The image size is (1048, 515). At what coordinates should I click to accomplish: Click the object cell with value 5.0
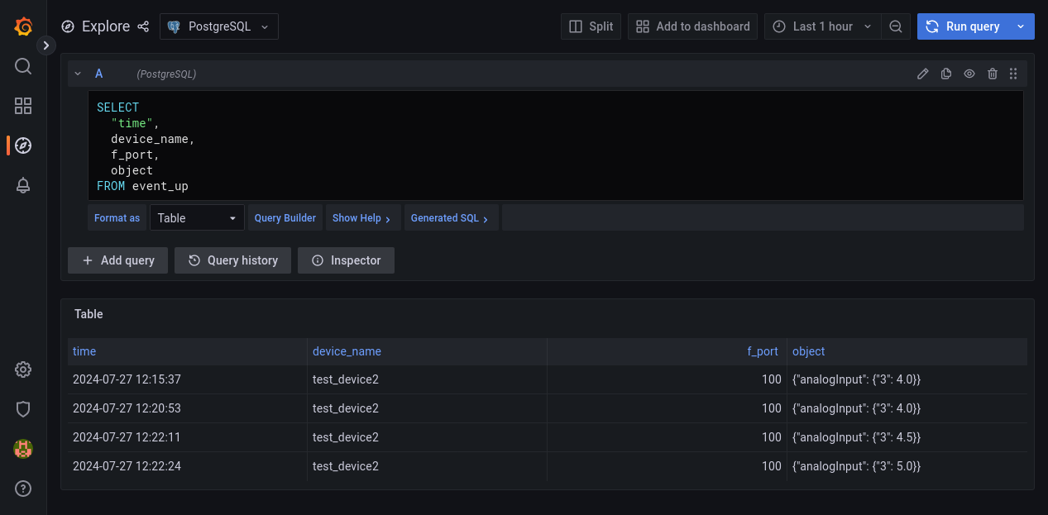click(907, 466)
